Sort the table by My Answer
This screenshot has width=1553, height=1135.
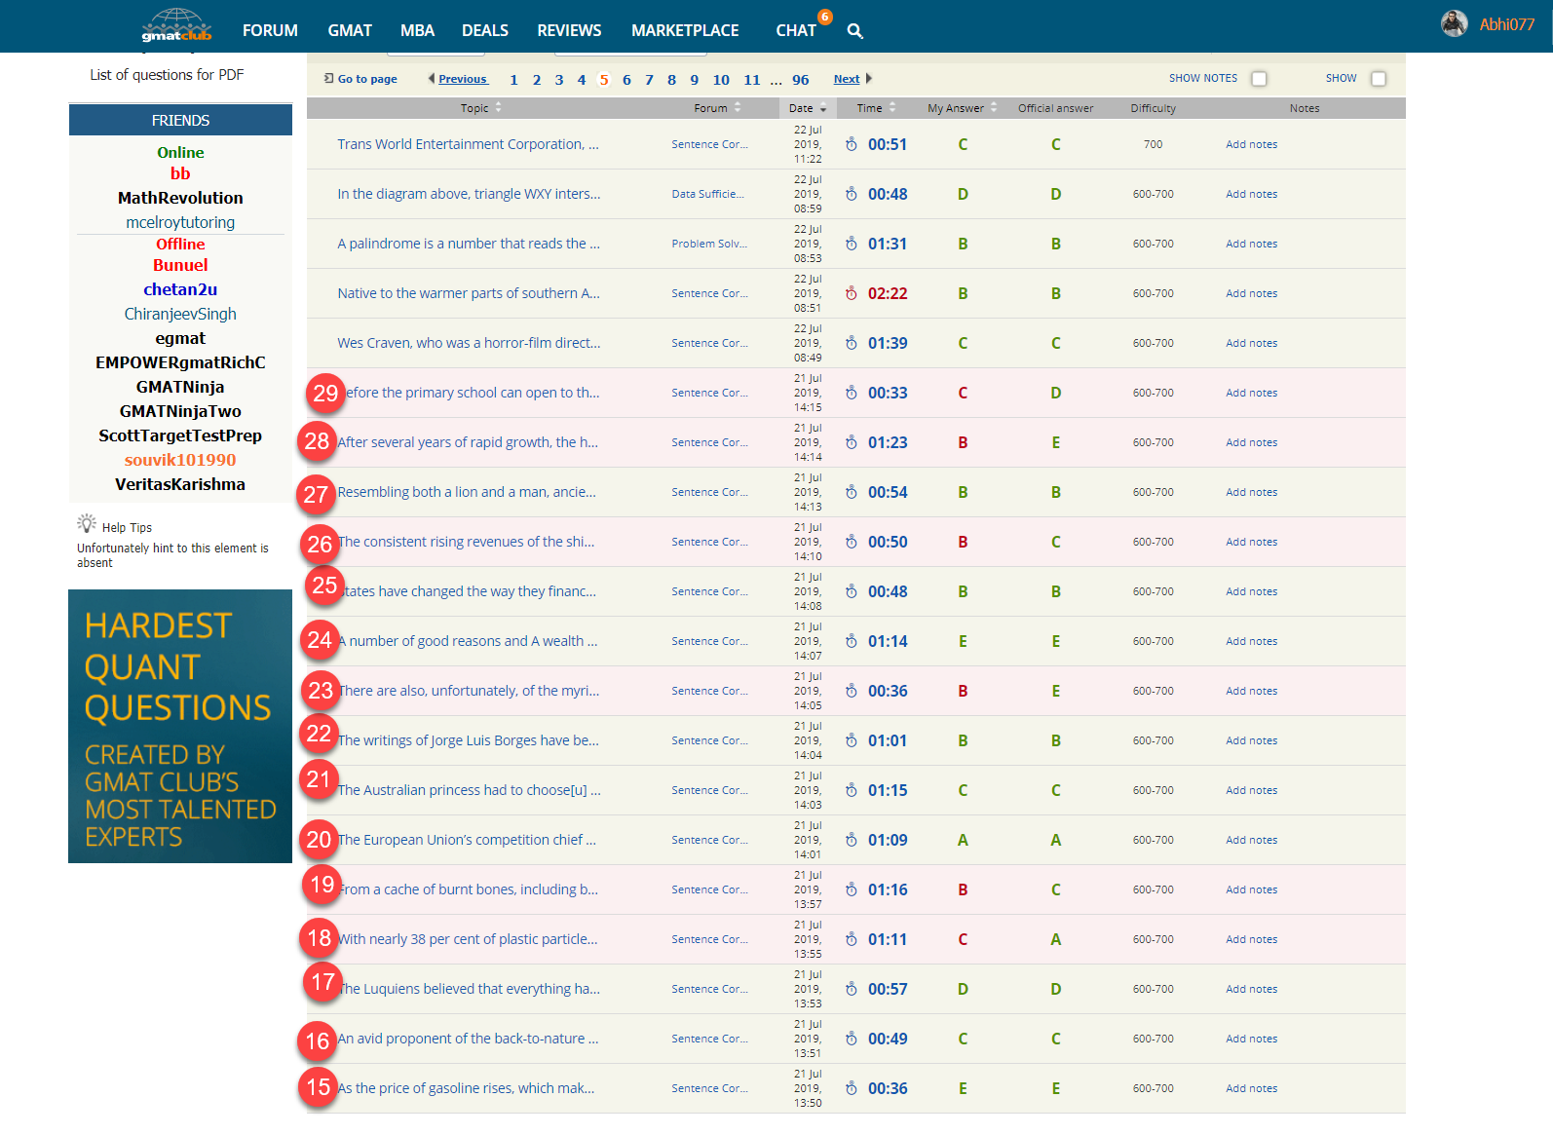click(994, 108)
